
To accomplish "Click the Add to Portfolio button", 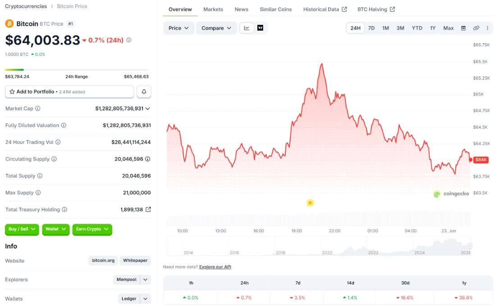I will coord(69,91).
